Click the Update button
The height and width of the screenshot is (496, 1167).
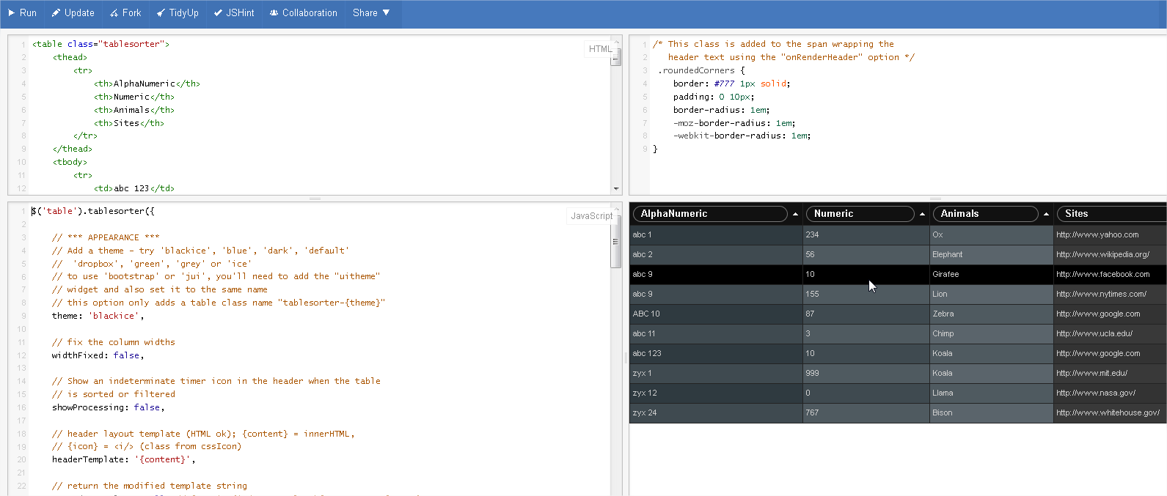[73, 13]
